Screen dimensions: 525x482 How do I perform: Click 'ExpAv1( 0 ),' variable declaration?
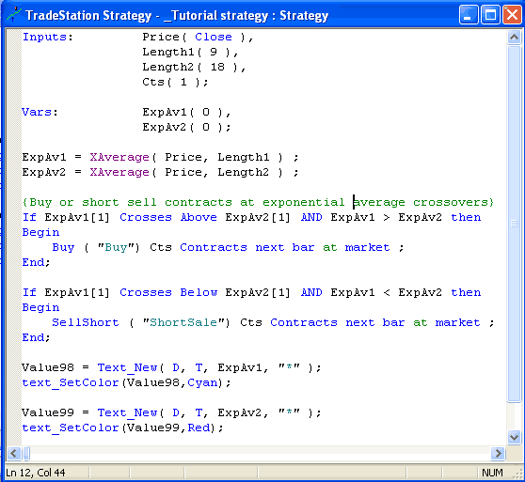click(186, 113)
